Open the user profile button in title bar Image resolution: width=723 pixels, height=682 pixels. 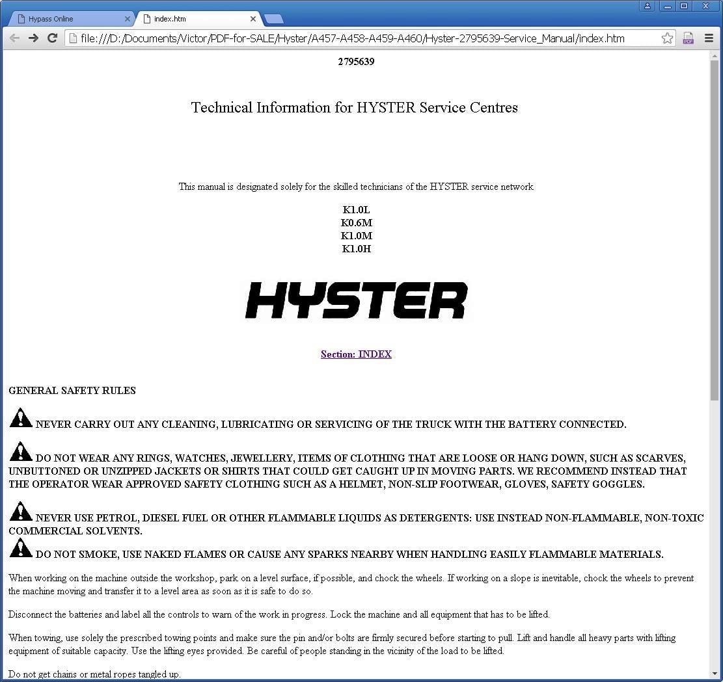pos(648,6)
